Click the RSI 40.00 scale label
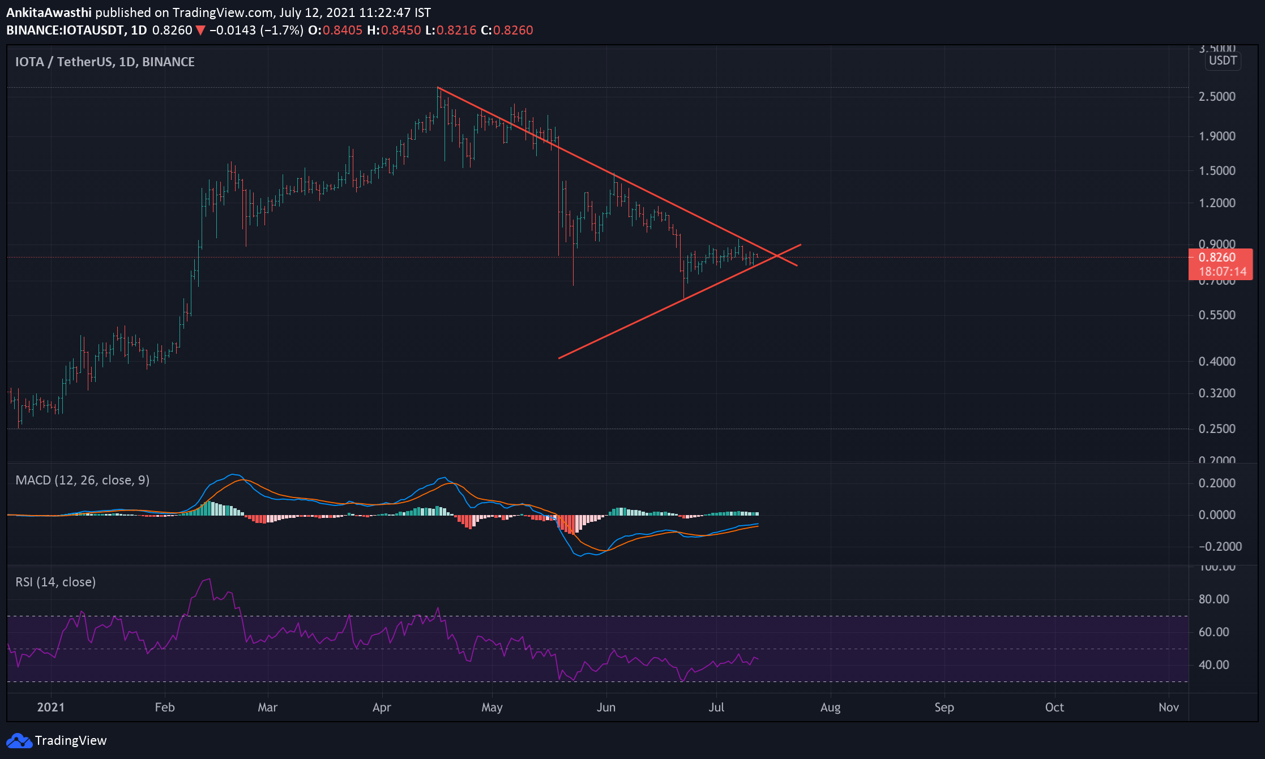 1214,664
